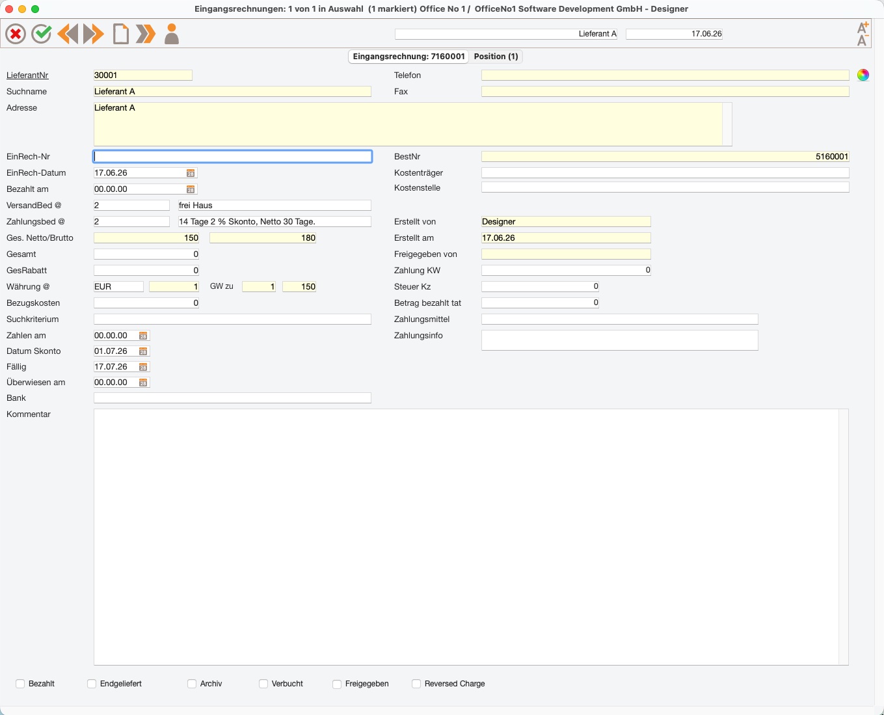This screenshot has width=884, height=715.
Task: Click the Bank input field
Action: [x=232, y=398]
